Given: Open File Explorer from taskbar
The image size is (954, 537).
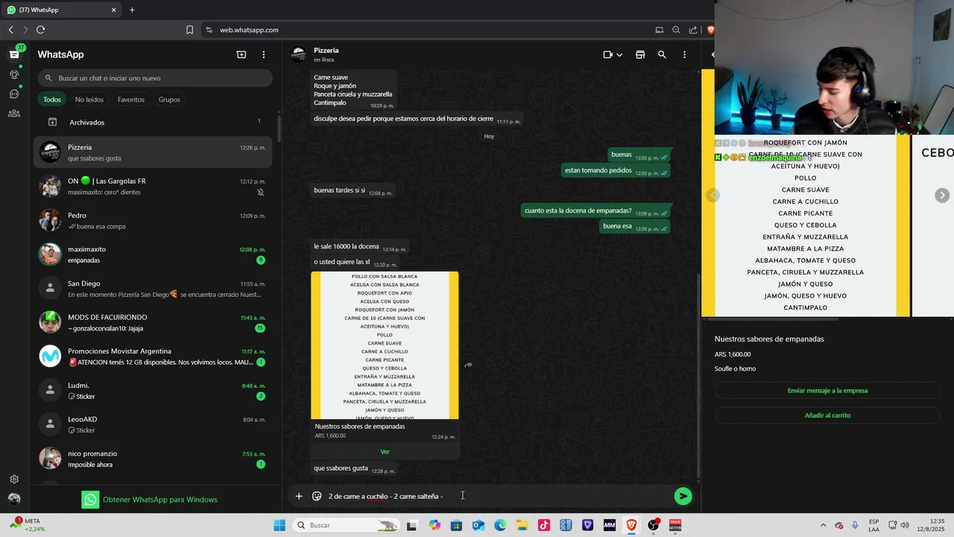Looking at the screenshot, I should 522,525.
